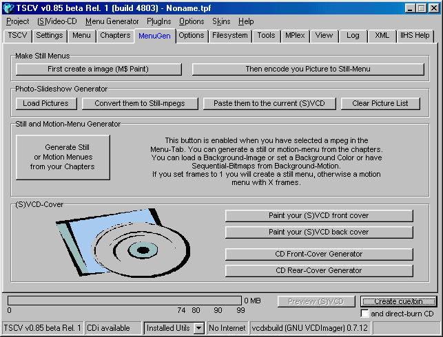Image resolution: width=443 pixels, height=337 pixels.
Task: Open the Skins menu
Action: (x=221, y=21)
